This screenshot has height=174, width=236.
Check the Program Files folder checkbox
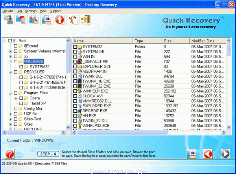point(16,93)
